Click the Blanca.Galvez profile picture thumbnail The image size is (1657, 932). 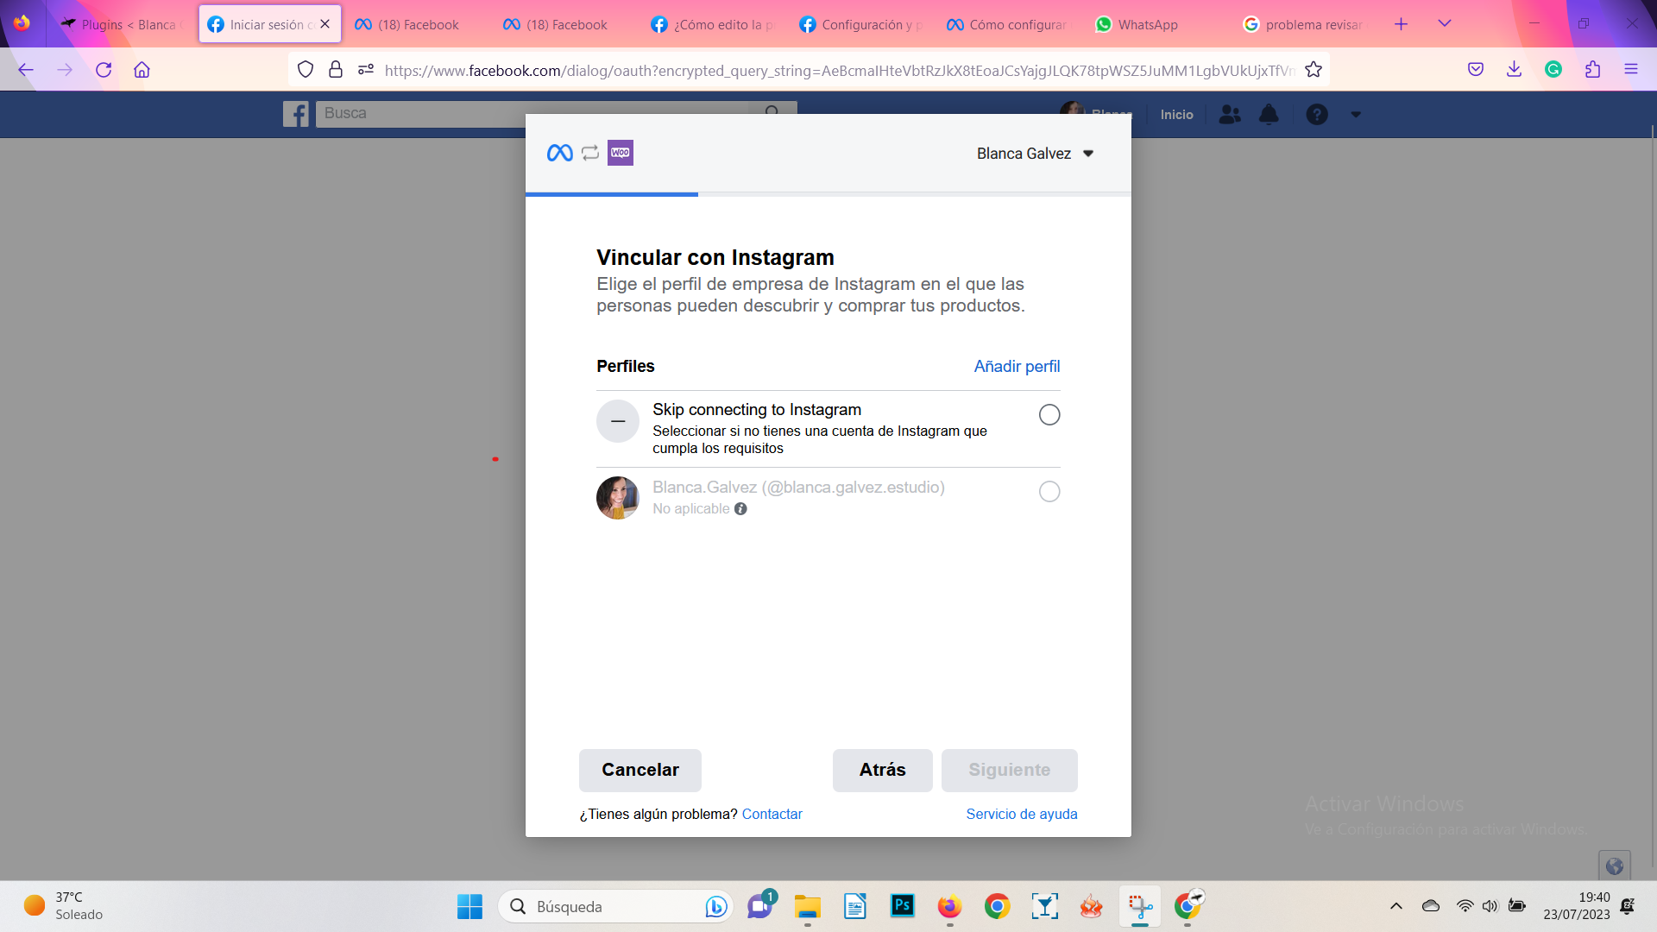[x=618, y=498]
